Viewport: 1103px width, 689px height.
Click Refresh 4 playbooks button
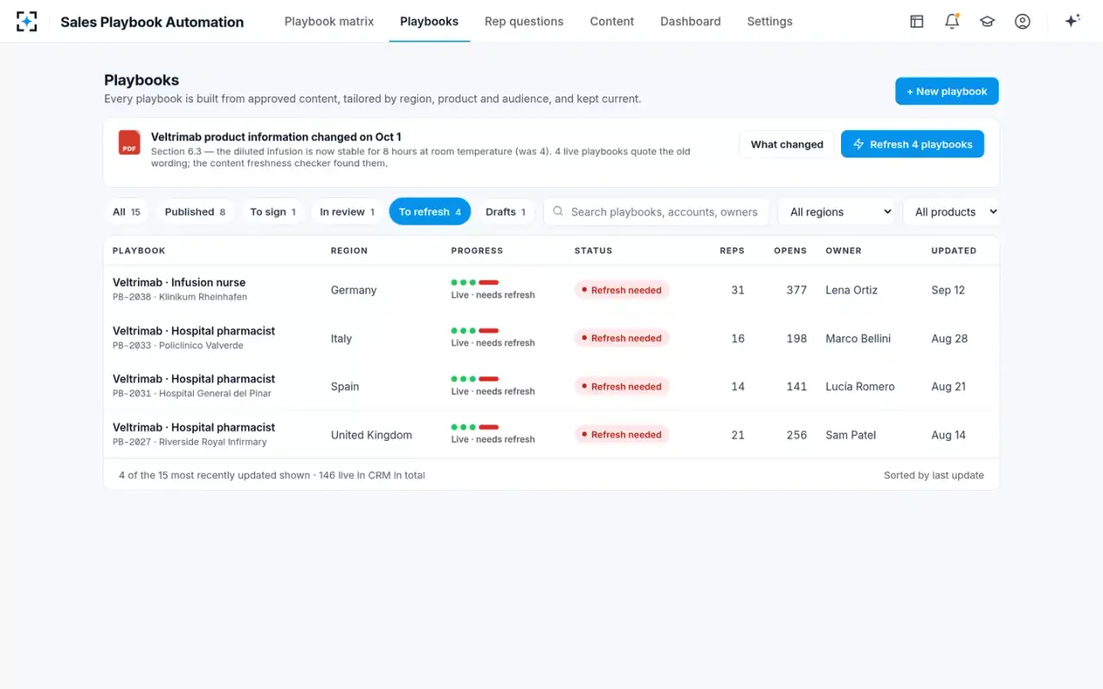tap(913, 144)
